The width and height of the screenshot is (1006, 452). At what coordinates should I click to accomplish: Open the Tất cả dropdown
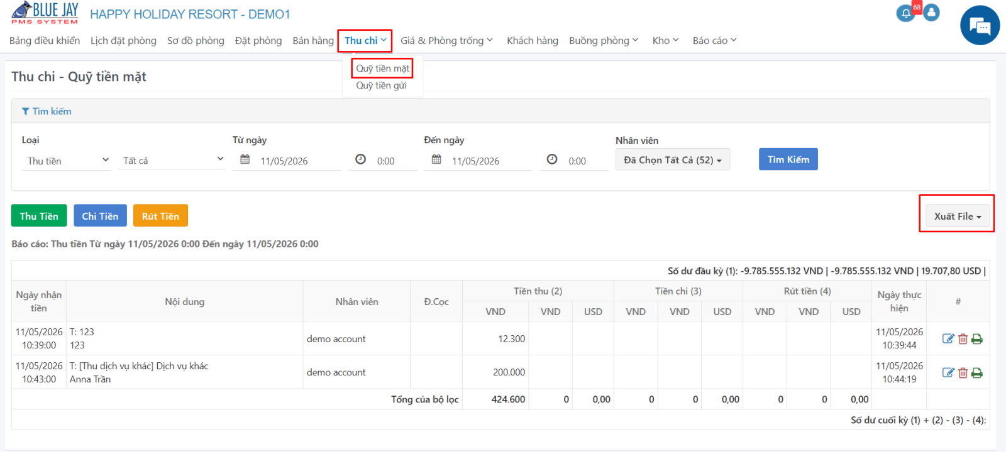(x=172, y=161)
